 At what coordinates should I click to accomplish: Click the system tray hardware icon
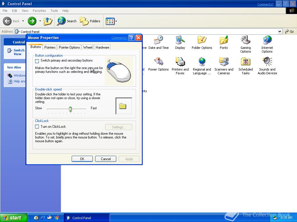point(275,218)
